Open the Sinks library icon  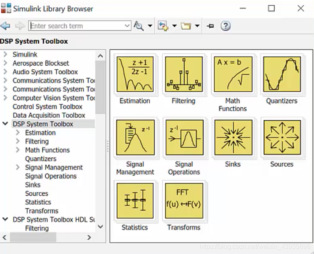coord(233,137)
